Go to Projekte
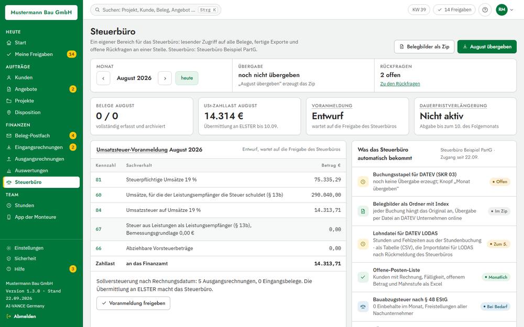 [x=41, y=101]
